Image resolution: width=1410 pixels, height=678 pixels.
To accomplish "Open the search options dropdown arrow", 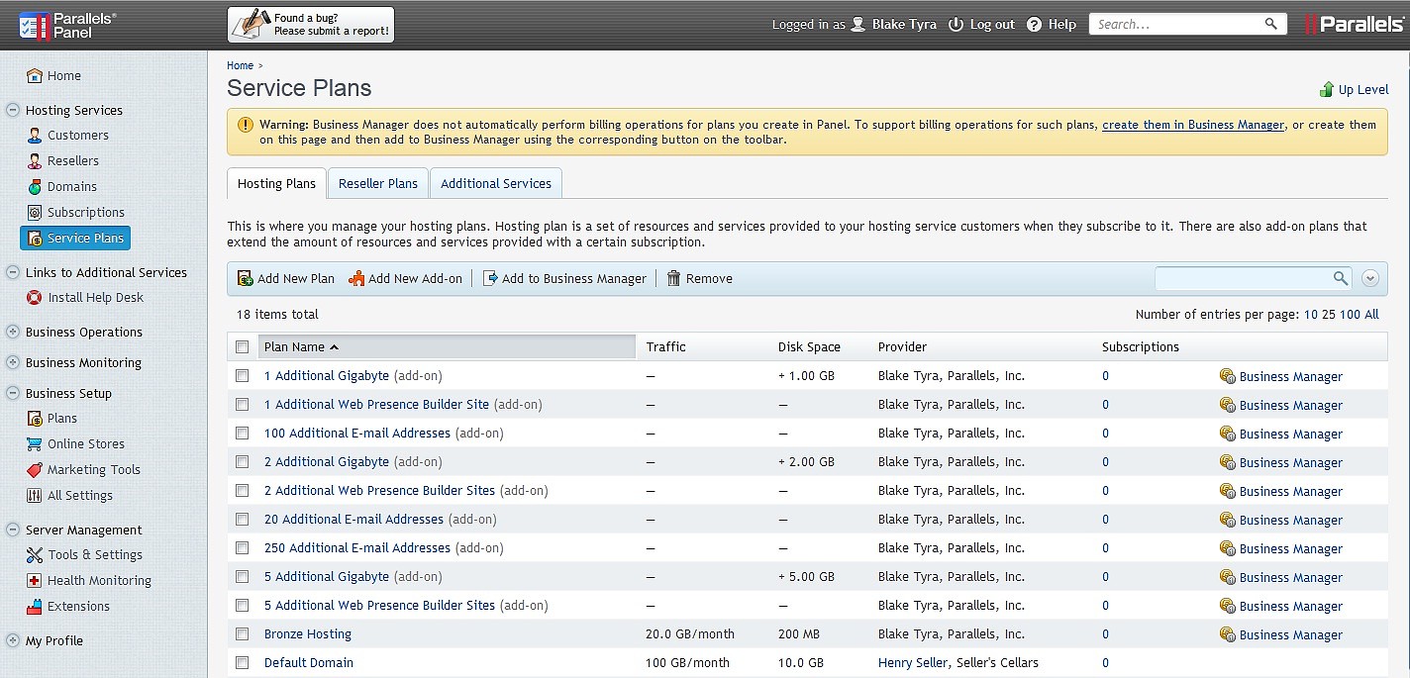I will tap(1370, 278).
